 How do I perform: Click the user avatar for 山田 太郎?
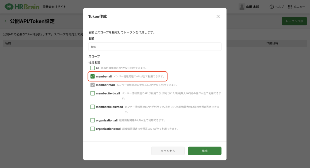coord(242,7)
